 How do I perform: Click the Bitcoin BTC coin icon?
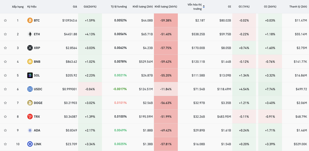[30, 20]
